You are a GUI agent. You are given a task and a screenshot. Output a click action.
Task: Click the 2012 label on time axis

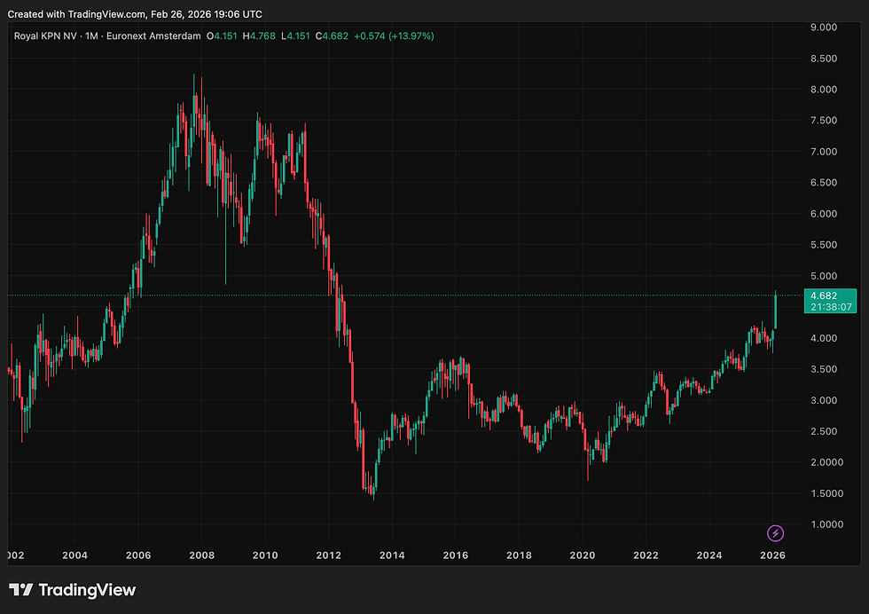pyautogui.click(x=329, y=555)
